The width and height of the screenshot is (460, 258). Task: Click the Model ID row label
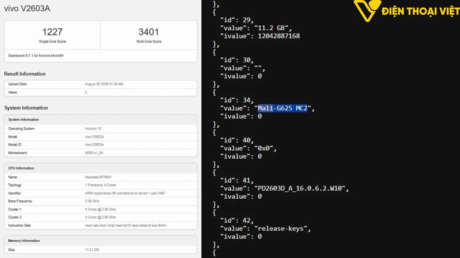pyautogui.click(x=15, y=145)
